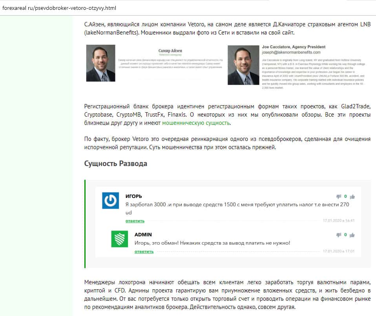This screenshot has height=316, width=376.
Task: Click timestamp '17.01.2020 в 17:01'
Action: click(x=339, y=251)
